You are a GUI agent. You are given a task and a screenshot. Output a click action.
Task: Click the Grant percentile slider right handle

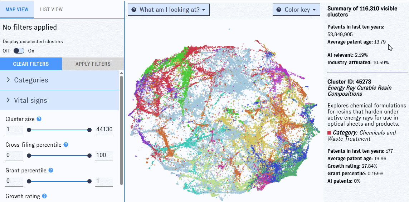click(89, 181)
